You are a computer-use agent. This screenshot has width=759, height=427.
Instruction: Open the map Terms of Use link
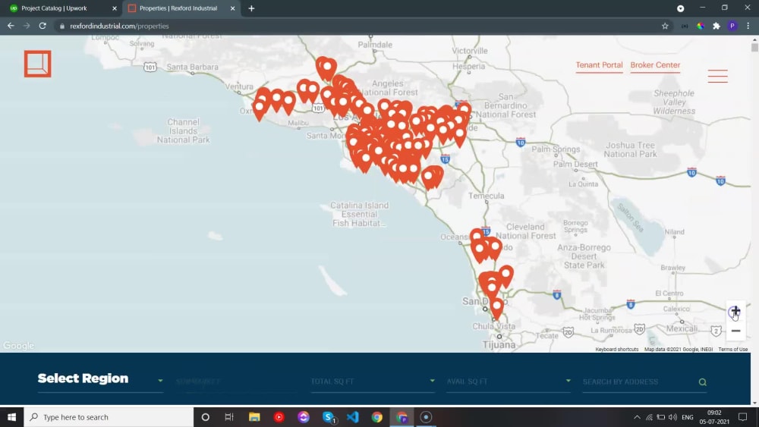tap(733, 349)
